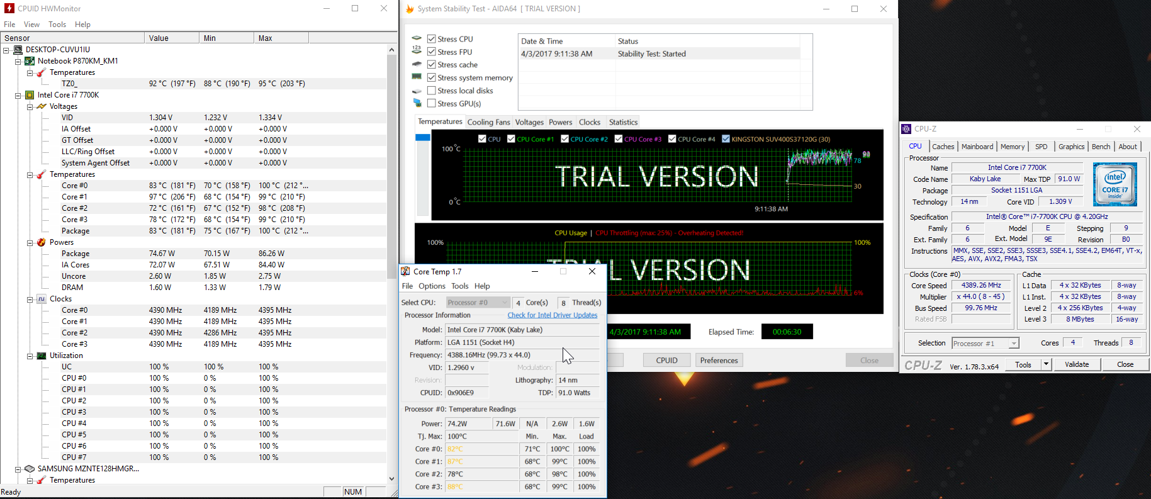
Task: Collapse the Powers tree section
Action: (30, 242)
